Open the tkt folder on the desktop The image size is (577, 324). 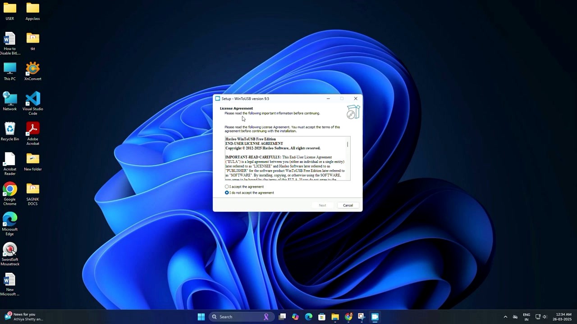pyautogui.click(x=32, y=38)
